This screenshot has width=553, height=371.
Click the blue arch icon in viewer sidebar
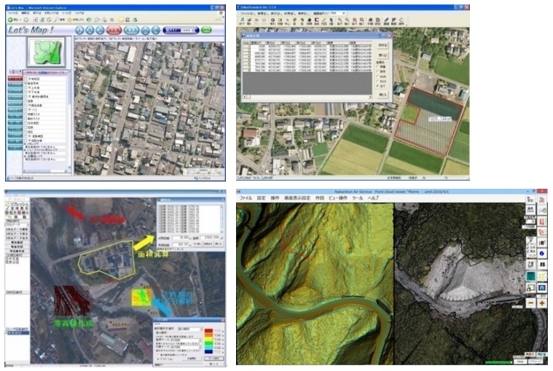click(542, 287)
